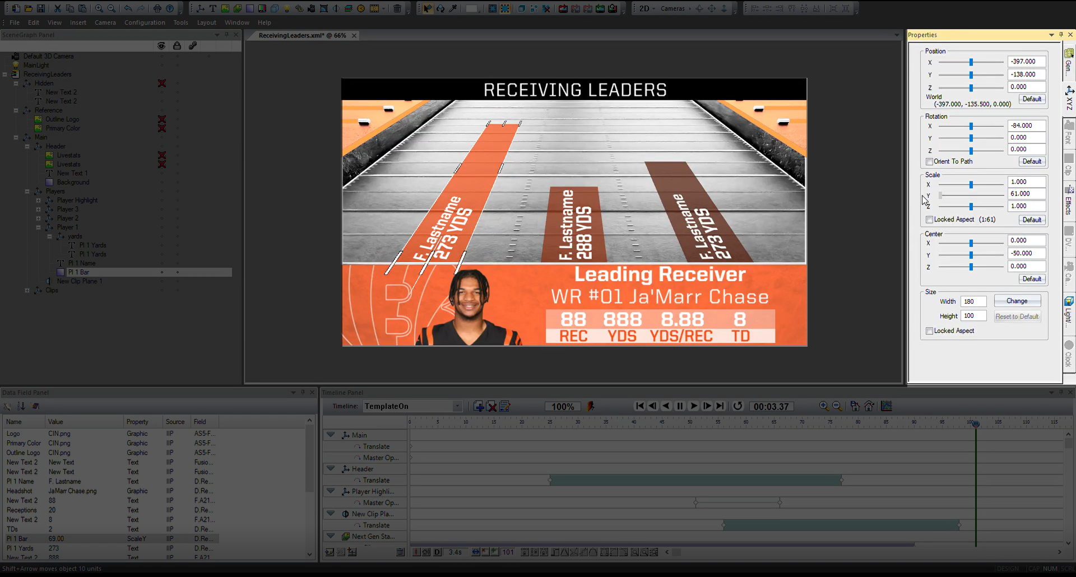Open the Timeline TemplateOn dropdown
Viewport: 1076px width, 577px height.
click(457, 406)
